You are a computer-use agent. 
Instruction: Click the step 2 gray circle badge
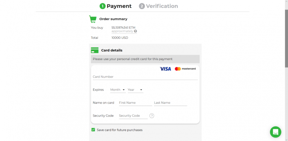point(142,6)
